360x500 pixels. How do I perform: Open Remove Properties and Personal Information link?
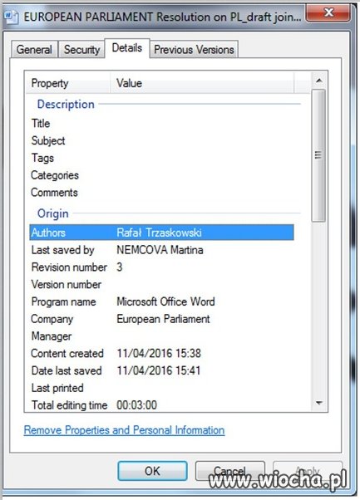click(124, 430)
